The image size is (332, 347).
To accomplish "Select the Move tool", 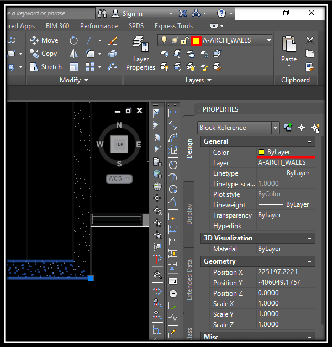I will pyautogui.click(x=44, y=40).
